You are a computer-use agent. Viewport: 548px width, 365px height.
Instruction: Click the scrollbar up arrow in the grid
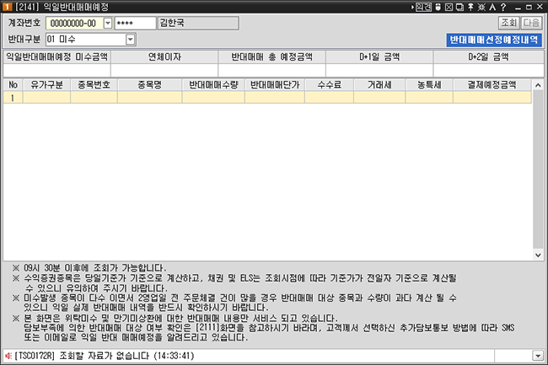point(538,85)
